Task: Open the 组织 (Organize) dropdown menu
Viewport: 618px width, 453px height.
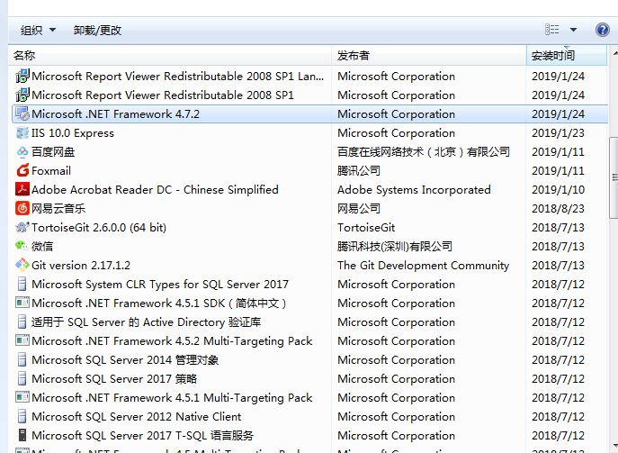Action: [38, 30]
